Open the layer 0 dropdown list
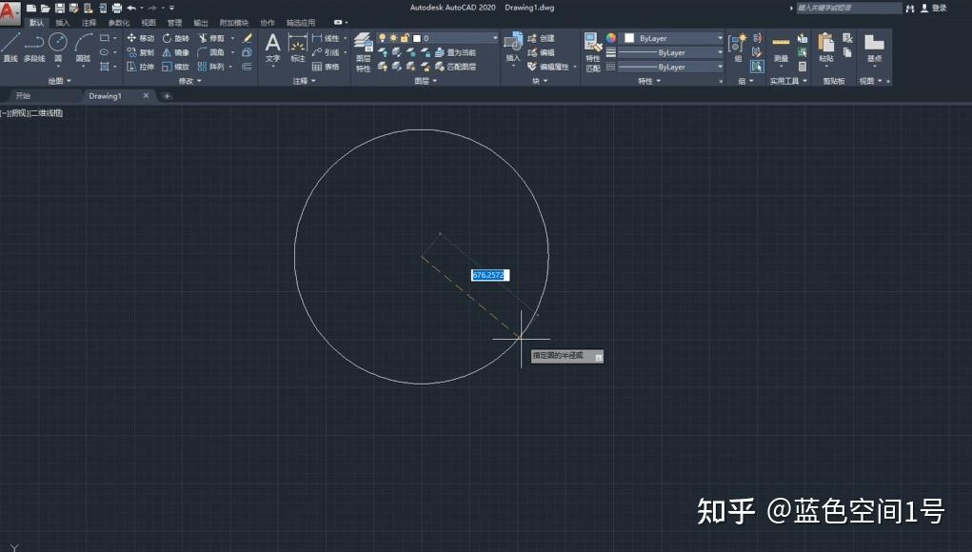 click(496, 38)
